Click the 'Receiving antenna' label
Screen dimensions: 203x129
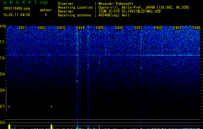74,15
